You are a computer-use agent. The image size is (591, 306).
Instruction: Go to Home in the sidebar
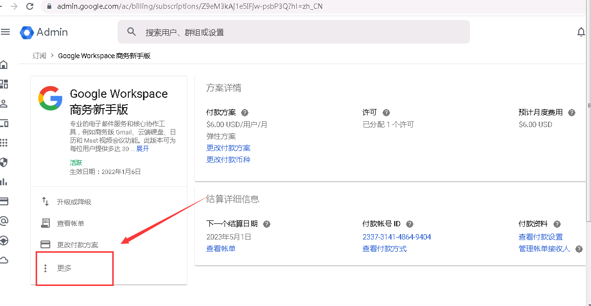pos(4,65)
